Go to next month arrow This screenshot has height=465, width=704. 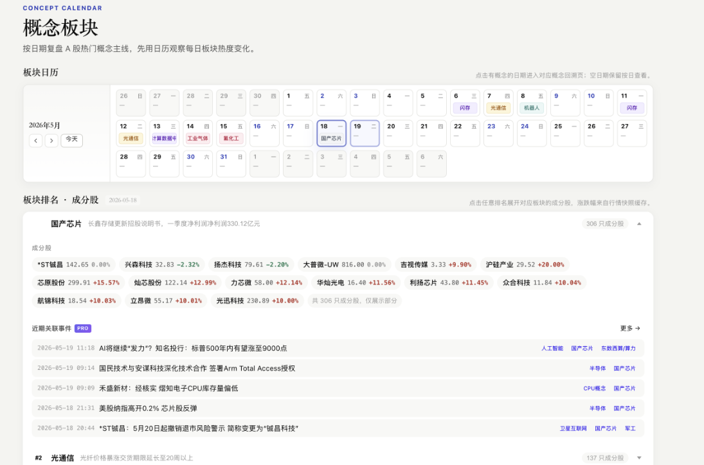(51, 141)
